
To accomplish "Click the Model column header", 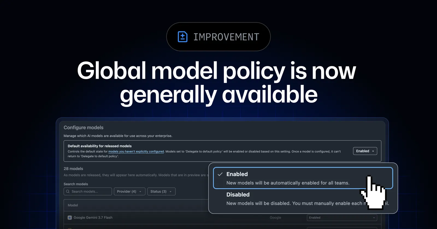I will [73, 205].
